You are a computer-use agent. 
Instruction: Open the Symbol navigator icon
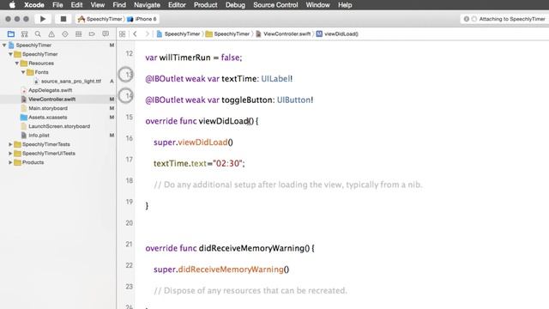click(25, 34)
